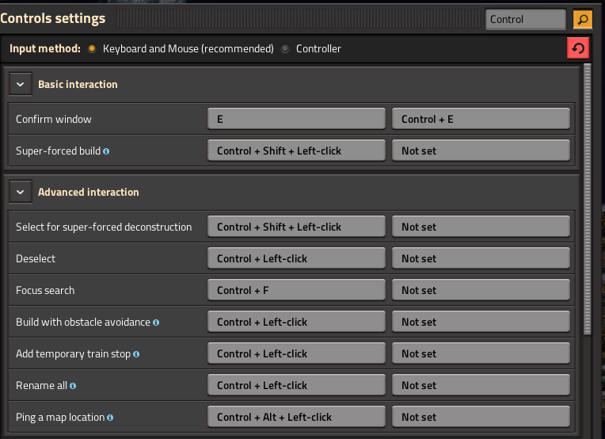This screenshot has height=439, width=605.
Task: Select Keyboard and Mouse input method
Action: 92,48
